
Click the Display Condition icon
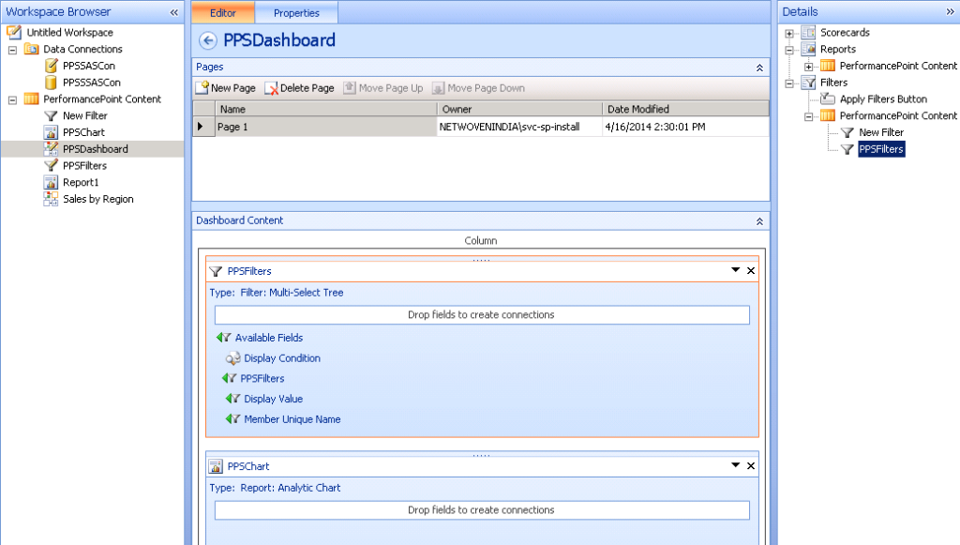point(232,357)
